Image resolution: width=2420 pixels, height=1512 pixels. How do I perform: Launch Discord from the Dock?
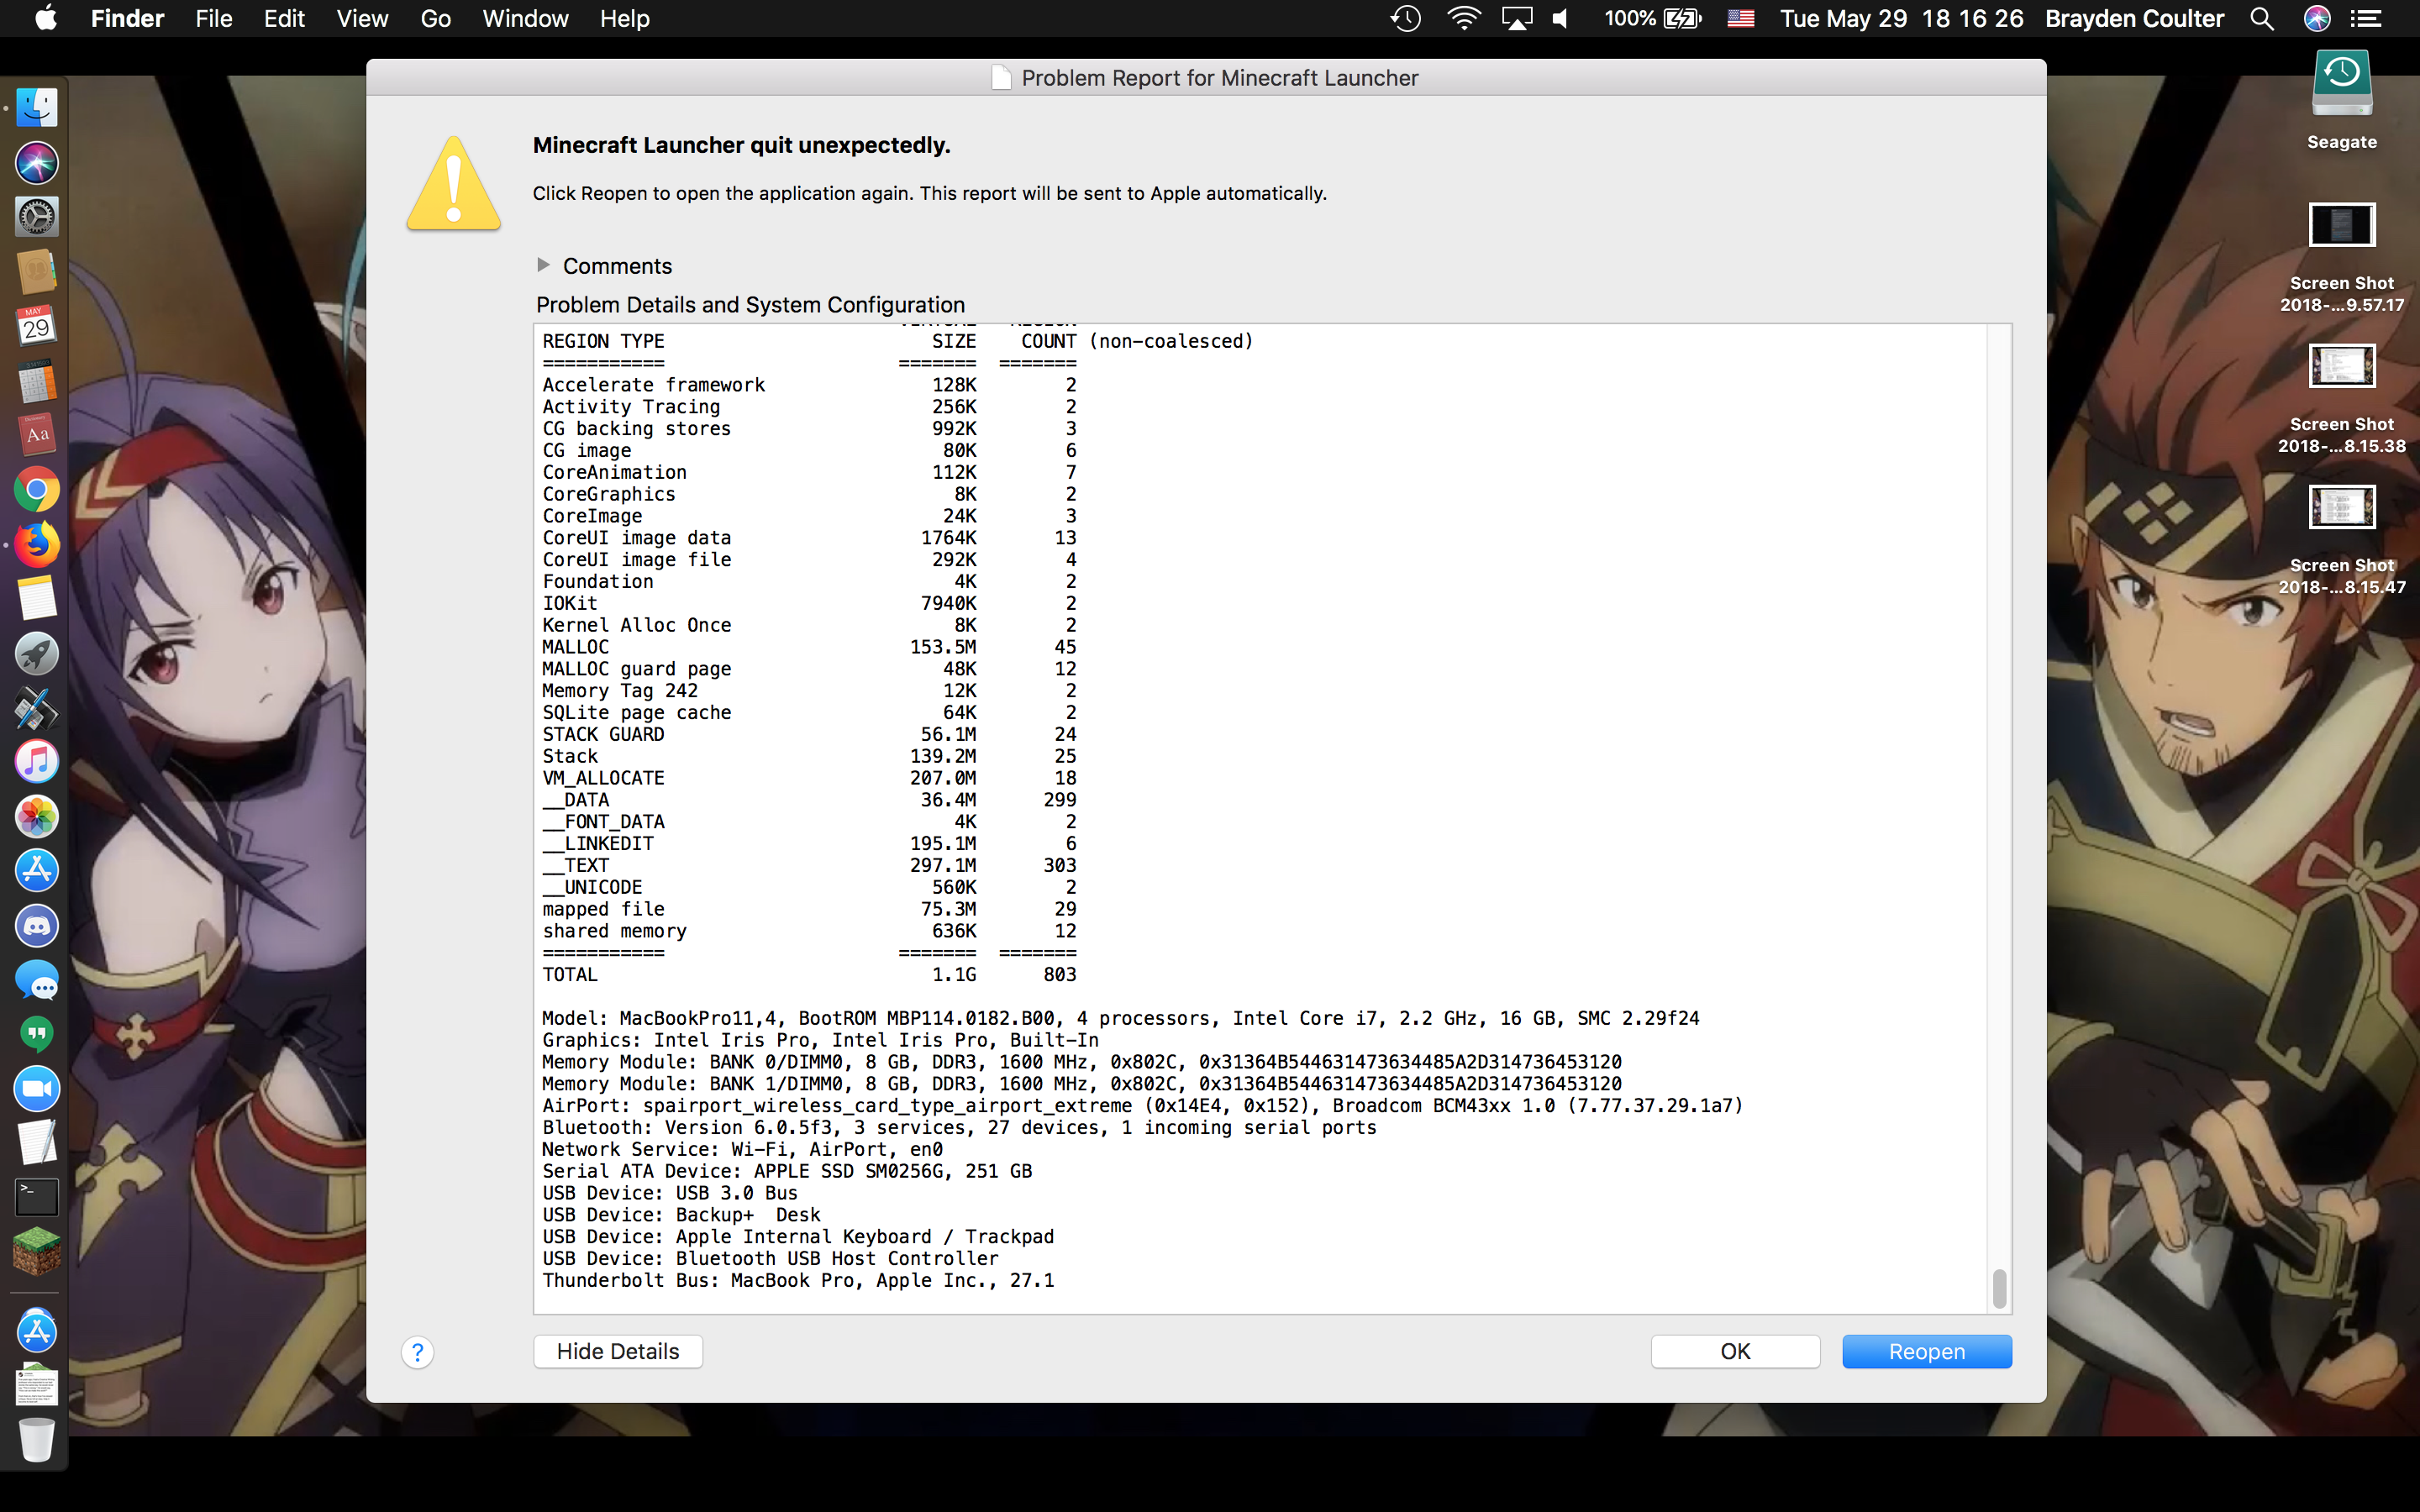(x=37, y=925)
